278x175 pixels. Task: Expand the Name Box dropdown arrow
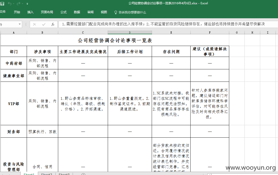tap(20, 24)
